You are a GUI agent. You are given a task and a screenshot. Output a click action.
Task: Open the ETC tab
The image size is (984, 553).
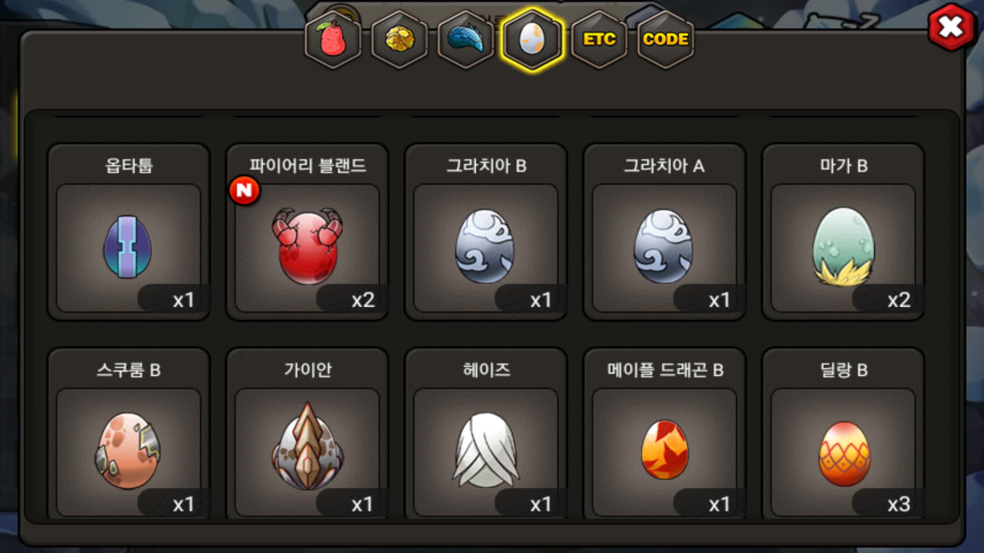pyautogui.click(x=599, y=40)
